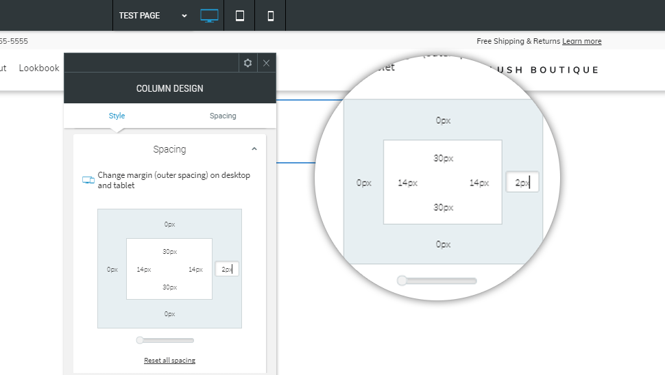Switch to tablet preview mode
Image resolution: width=665 pixels, height=375 pixels.
240,16
